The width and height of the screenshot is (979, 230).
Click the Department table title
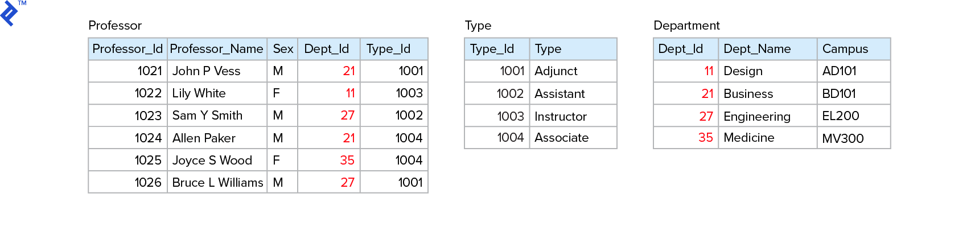pos(686,26)
